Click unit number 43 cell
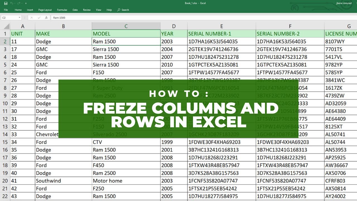Image resolution: width=357 pixels, height=201 pixels. (x=23, y=196)
